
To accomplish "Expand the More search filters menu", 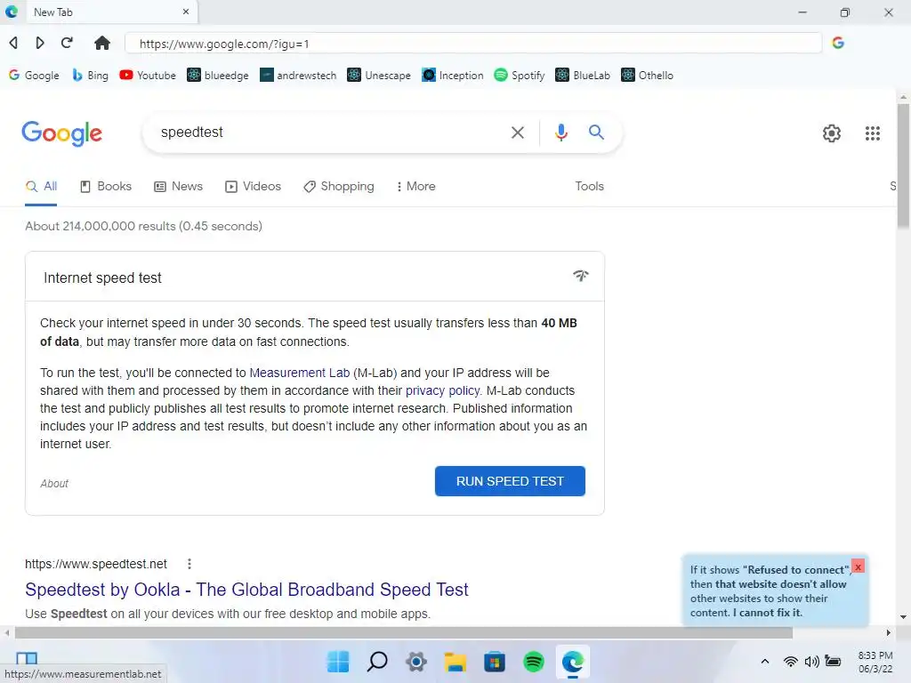I will click(x=416, y=187).
